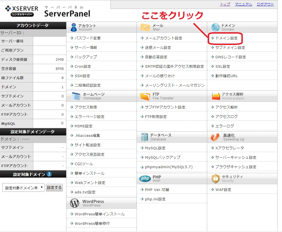This screenshot has height=232, width=282.
Task: Click the 設定する button
Action: point(54,188)
